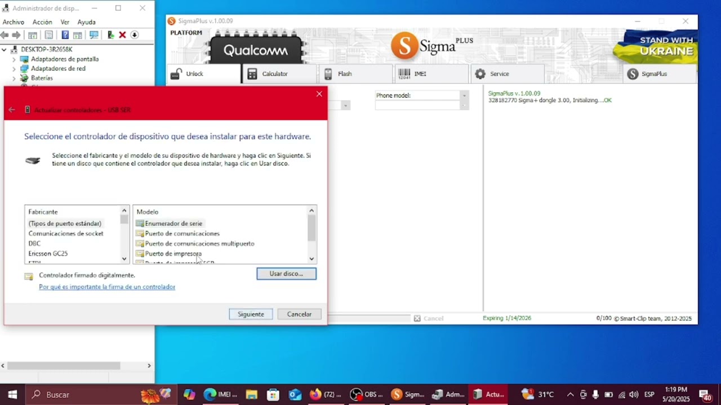721x405 pixels.
Task: Expand Adaptadores de pantalla node
Action: tap(14, 59)
